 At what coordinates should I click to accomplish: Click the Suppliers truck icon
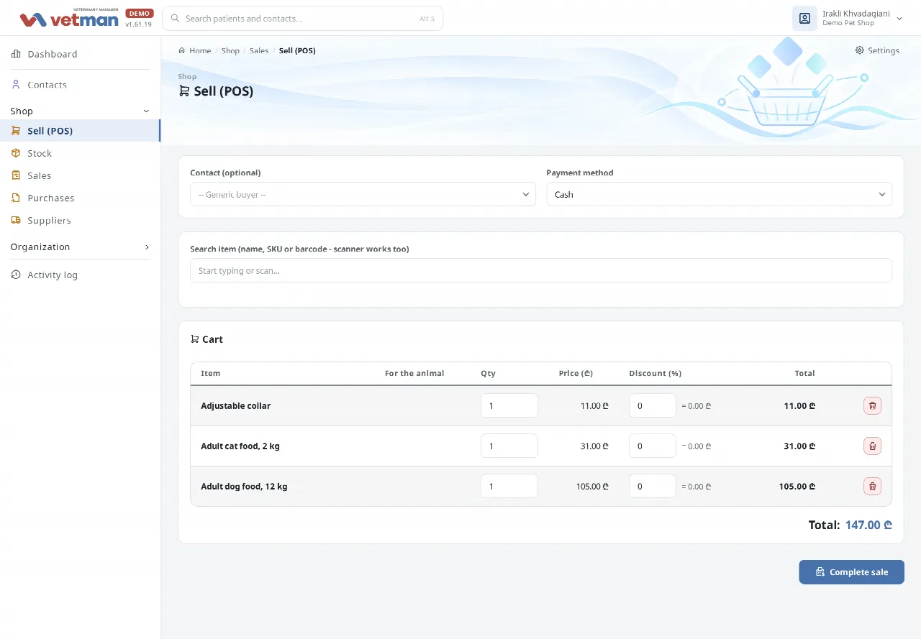coord(16,220)
